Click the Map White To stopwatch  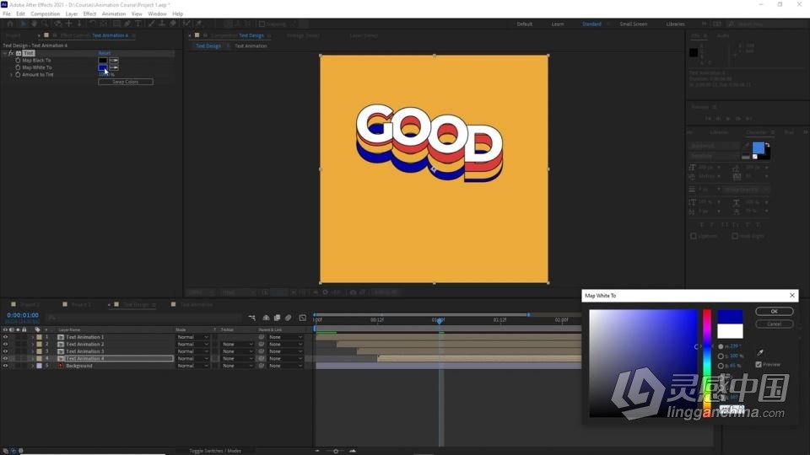click(18, 67)
